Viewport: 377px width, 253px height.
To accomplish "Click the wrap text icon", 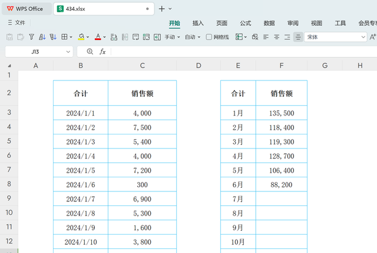I will pos(135,37).
